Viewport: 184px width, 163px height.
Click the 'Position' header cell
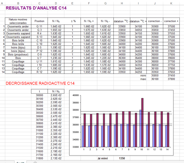(x=39, y=21)
